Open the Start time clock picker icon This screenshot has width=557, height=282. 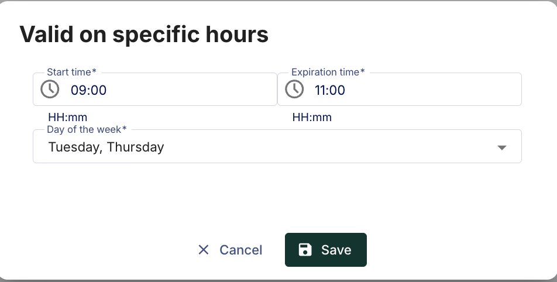(50, 89)
